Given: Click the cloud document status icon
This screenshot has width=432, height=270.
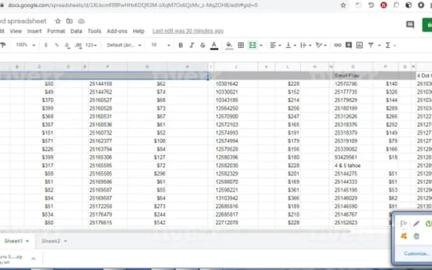Looking at the screenshot, I should pos(81,21).
